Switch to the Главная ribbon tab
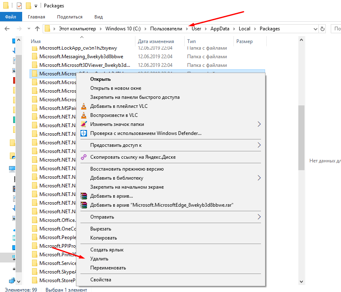 click(x=37, y=17)
